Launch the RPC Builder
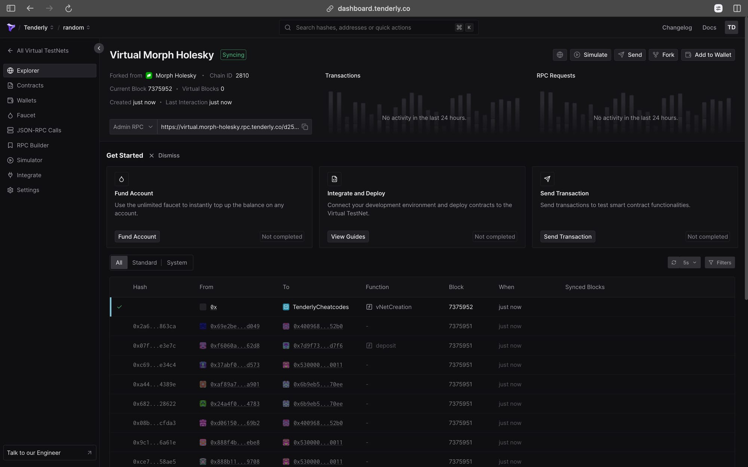 pos(33,145)
